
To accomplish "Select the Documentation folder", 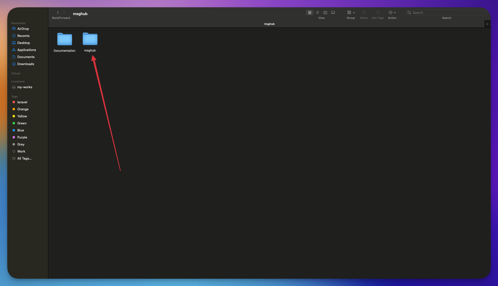I will [x=65, y=39].
